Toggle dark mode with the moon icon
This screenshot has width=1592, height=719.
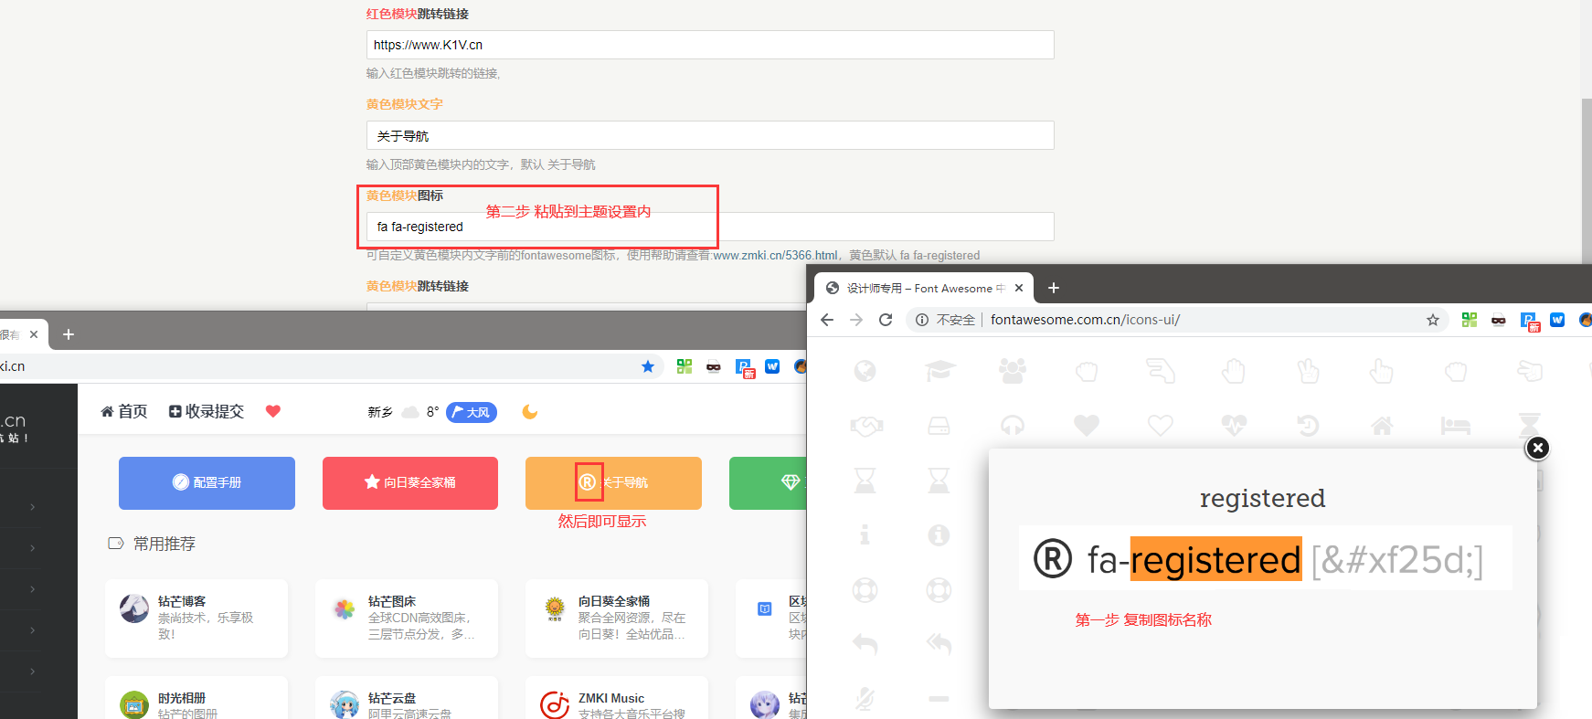(x=529, y=412)
